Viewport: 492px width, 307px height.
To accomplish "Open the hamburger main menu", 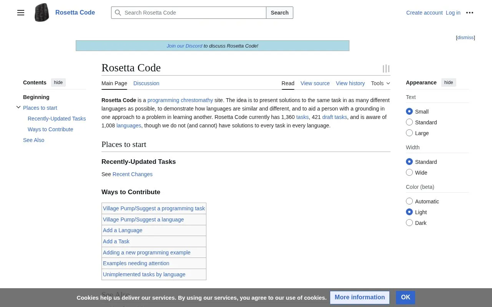I will click(x=21, y=13).
